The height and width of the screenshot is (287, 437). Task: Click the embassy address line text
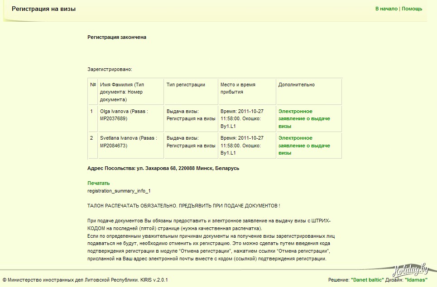point(163,168)
